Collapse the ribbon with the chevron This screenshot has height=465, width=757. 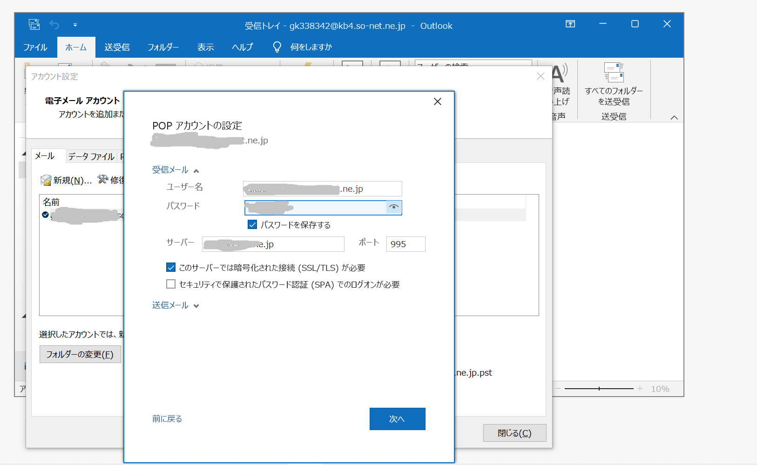tap(674, 117)
